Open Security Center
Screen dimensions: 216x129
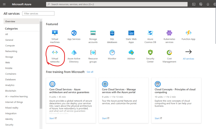(150, 56)
